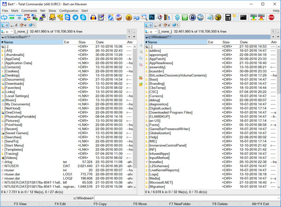The height and width of the screenshot is (207, 281).
Task: Open the Commands menu
Action: coord(29,11)
